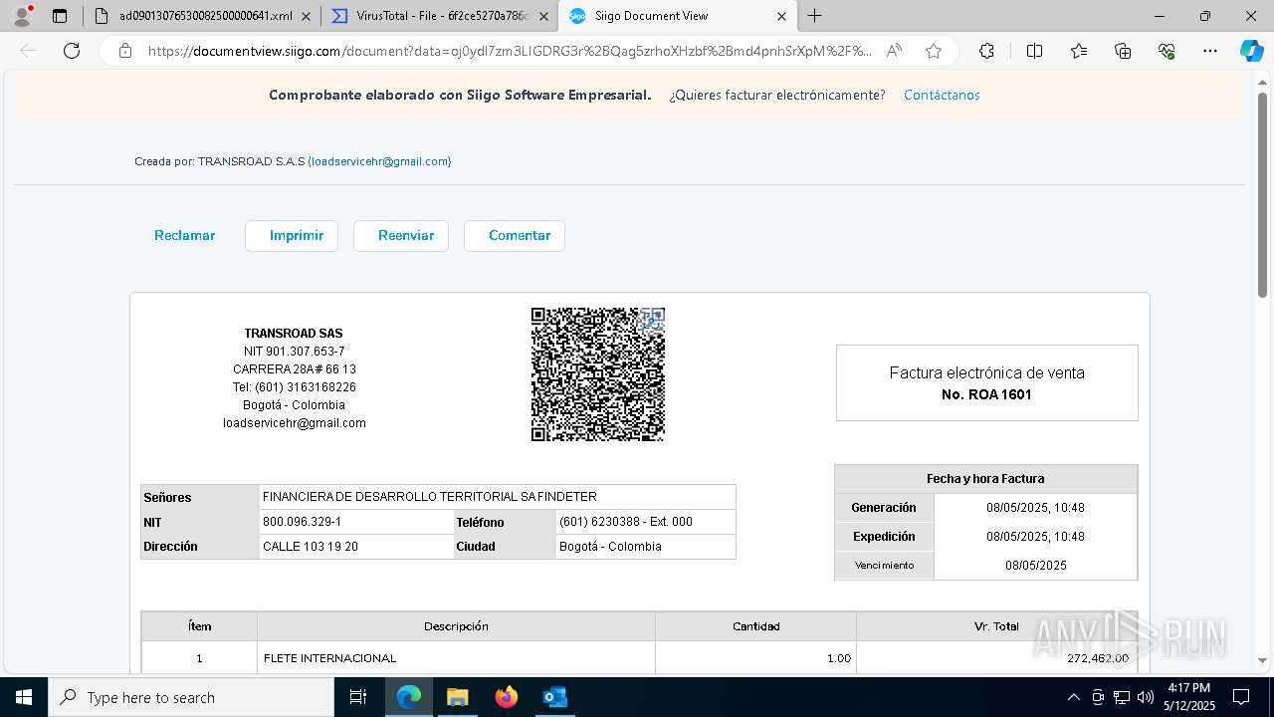Open the Extensions puzzle icon
The image size is (1274, 717).
[x=986, y=51]
